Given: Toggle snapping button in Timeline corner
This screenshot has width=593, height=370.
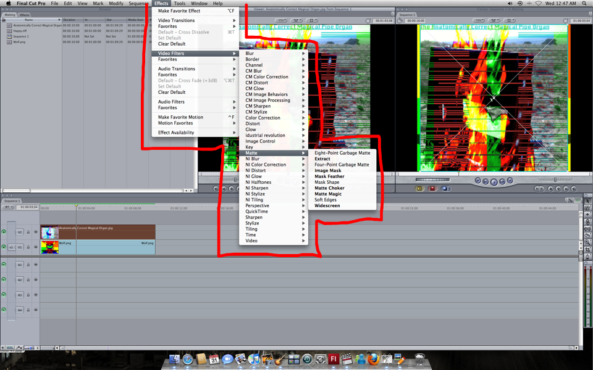Looking at the screenshot, I should [577, 200].
